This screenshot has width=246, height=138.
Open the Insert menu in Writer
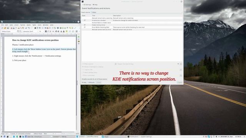click(x=17, y=25)
